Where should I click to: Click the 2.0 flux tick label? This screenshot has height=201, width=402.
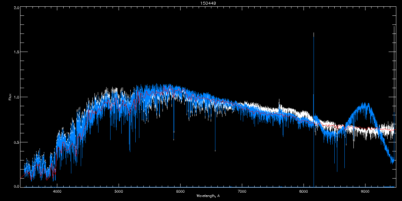pyautogui.click(x=16, y=7)
